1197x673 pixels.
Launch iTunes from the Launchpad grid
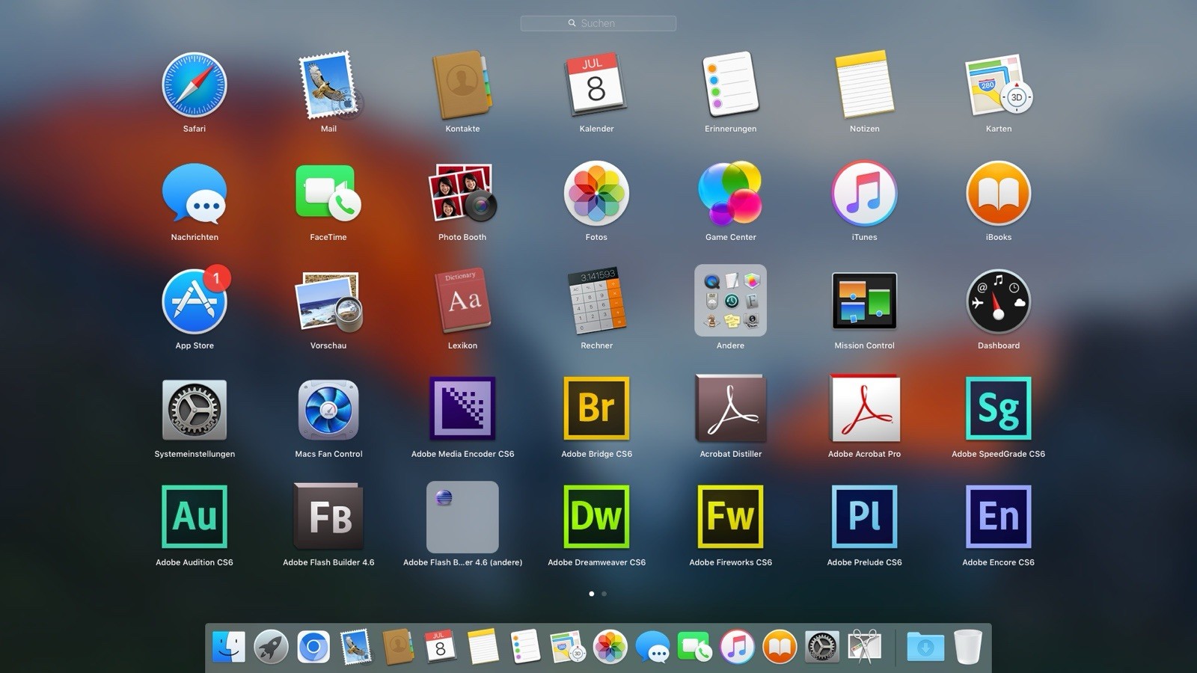coord(864,193)
